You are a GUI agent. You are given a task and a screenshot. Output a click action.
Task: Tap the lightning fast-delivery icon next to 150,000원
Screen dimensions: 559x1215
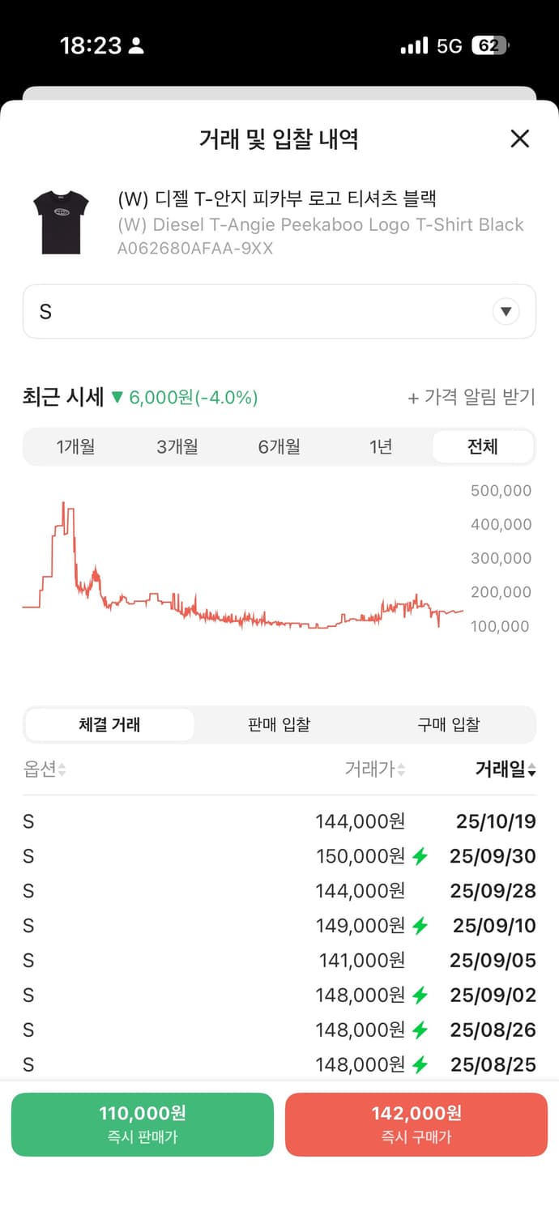pyautogui.click(x=421, y=855)
